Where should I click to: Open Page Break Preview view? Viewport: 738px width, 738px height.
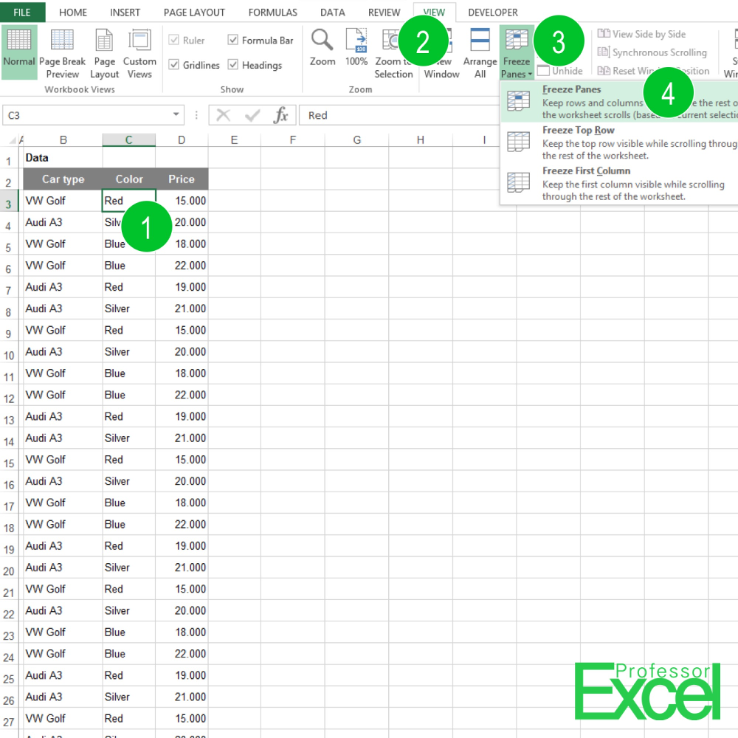click(62, 52)
